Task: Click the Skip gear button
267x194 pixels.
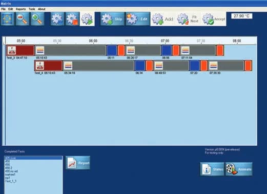Action: tap(112, 19)
